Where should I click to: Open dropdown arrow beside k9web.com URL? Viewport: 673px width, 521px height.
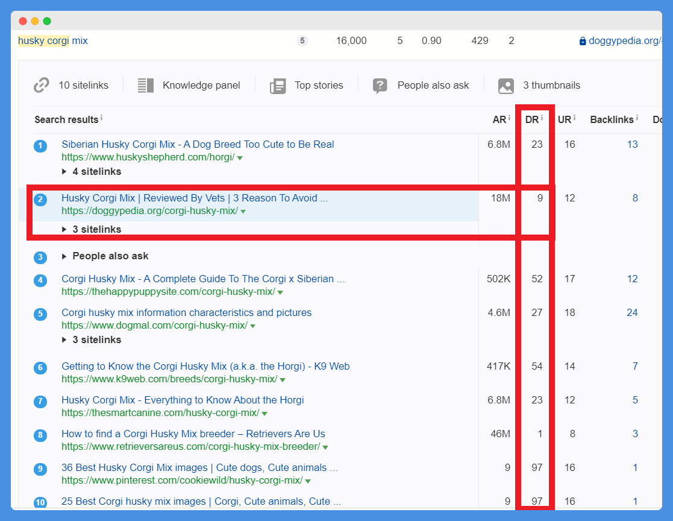click(283, 380)
